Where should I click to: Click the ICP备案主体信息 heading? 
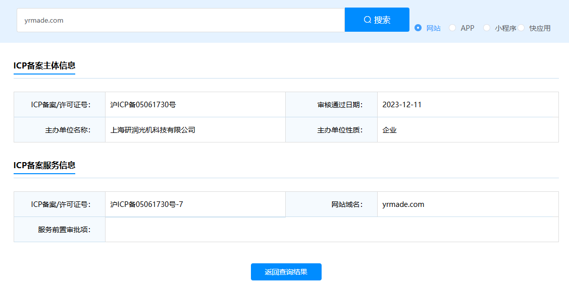[x=44, y=65]
